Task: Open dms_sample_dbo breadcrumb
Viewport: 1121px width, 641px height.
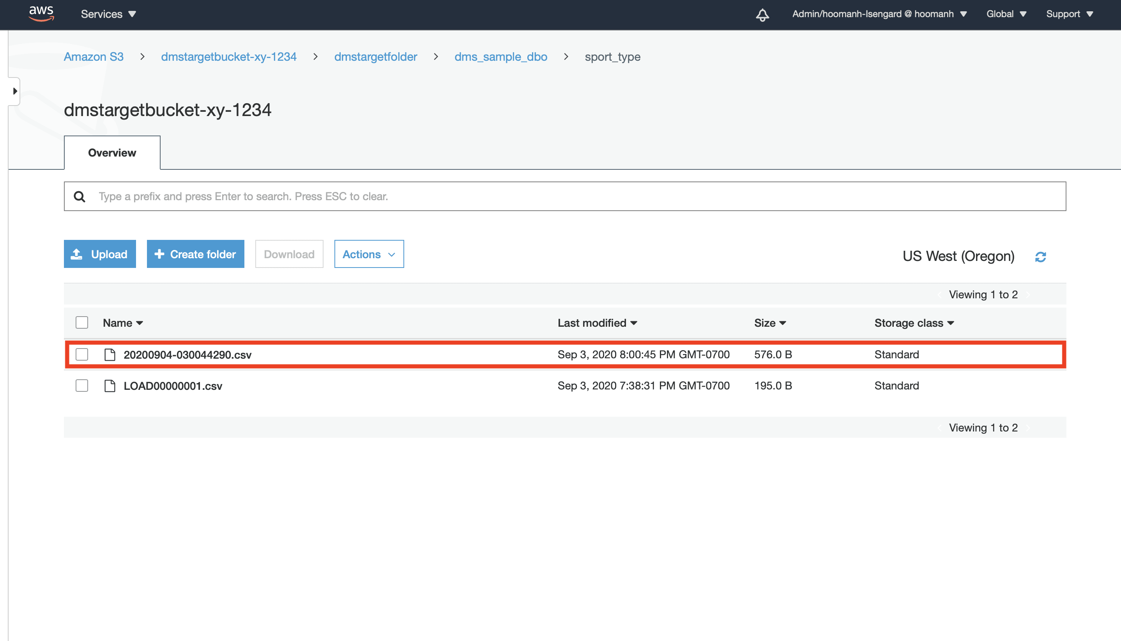Action: pos(500,57)
